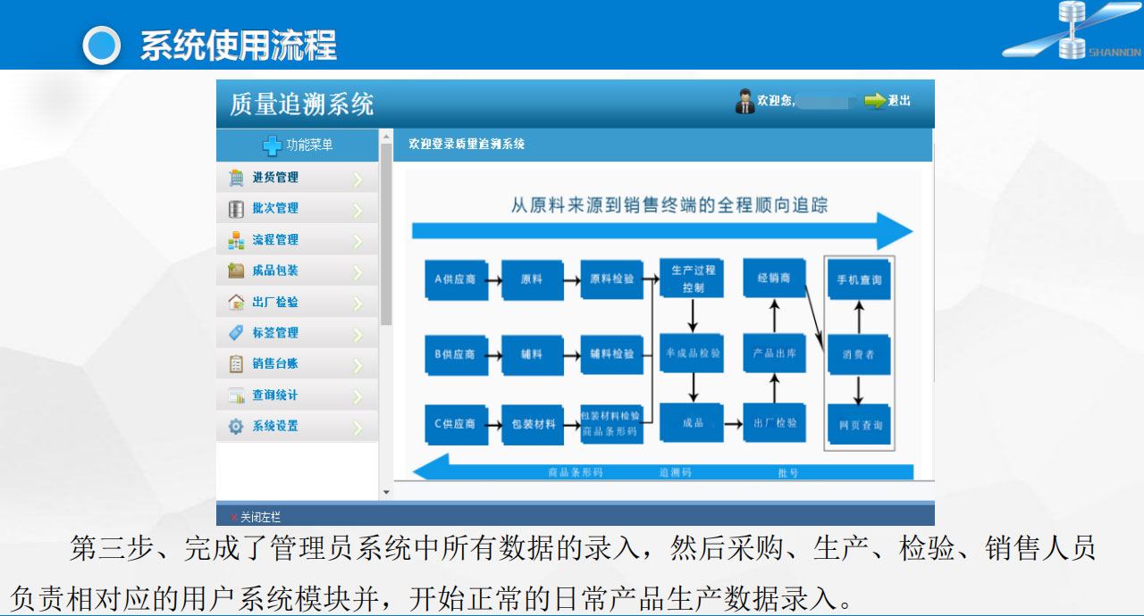Click the 批次管理 database icon
This screenshot has width=1144, height=616.
236,209
